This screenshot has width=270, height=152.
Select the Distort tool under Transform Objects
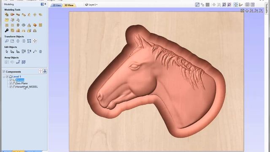pos(29,41)
